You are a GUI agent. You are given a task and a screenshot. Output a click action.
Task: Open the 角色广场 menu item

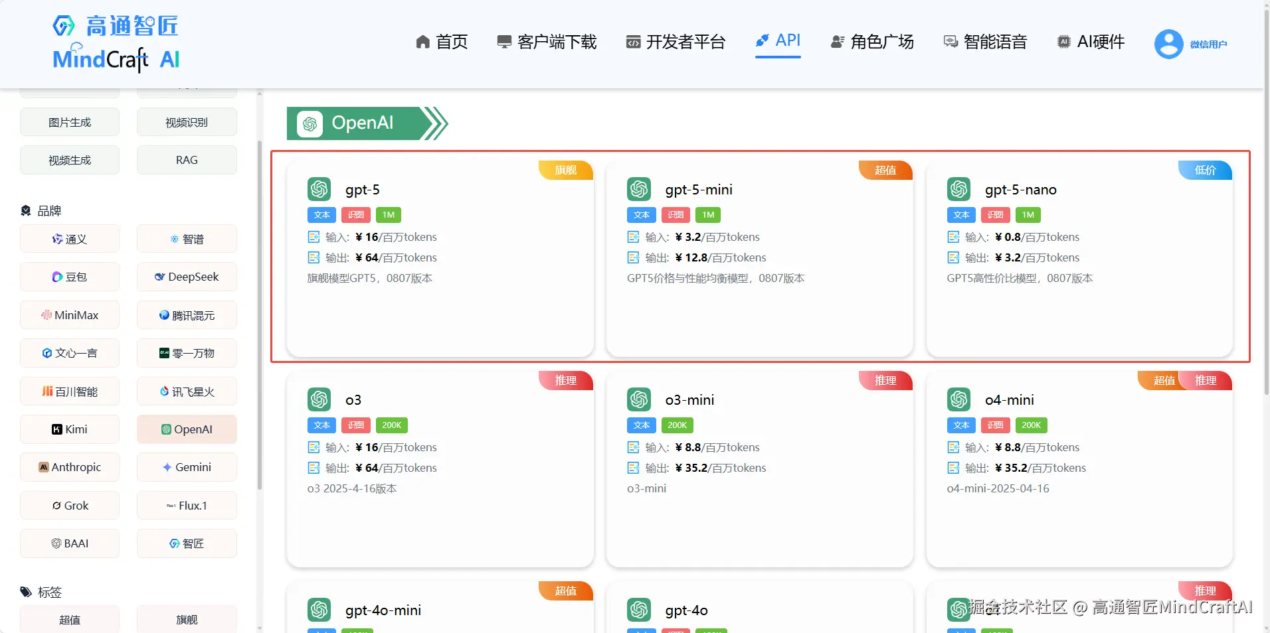(871, 41)
